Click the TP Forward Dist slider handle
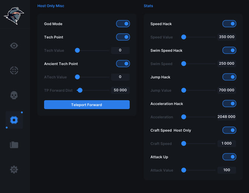The width and height of the screenshot is (249, 193). tap(80, 90)
